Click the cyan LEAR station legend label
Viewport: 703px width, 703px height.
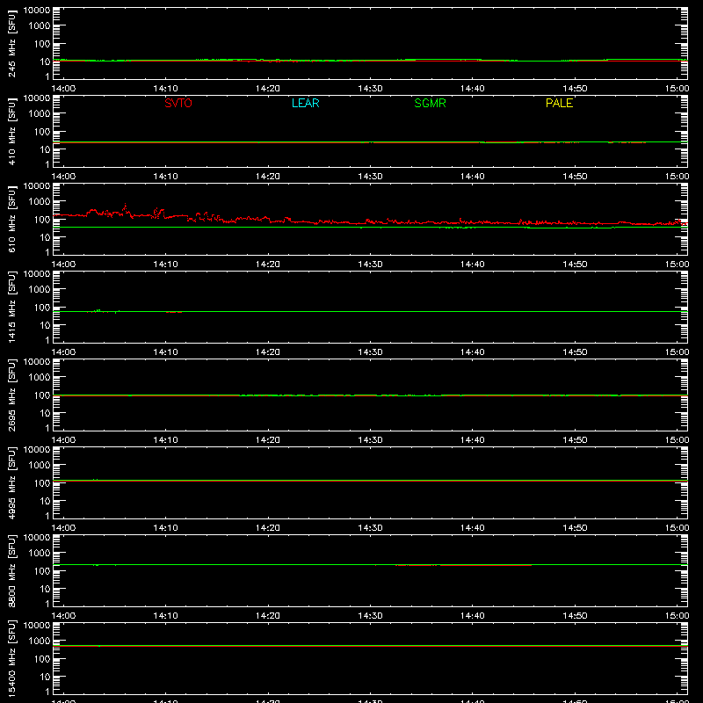[305, 103]
